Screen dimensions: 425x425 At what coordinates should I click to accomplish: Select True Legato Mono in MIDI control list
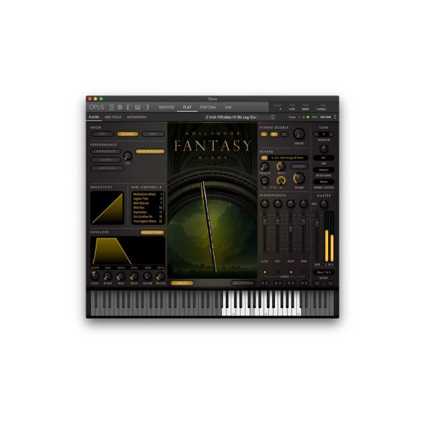click(x=147, y=221)
